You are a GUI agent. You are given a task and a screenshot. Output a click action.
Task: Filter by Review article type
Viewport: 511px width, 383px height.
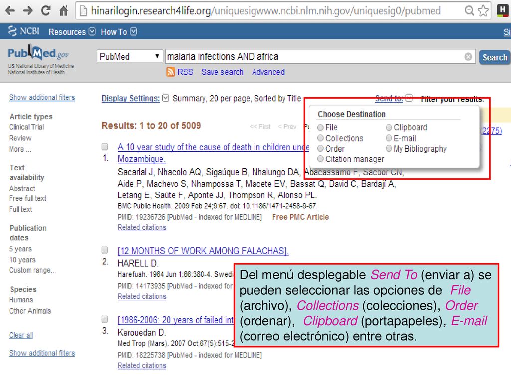[x=20, y=138]
